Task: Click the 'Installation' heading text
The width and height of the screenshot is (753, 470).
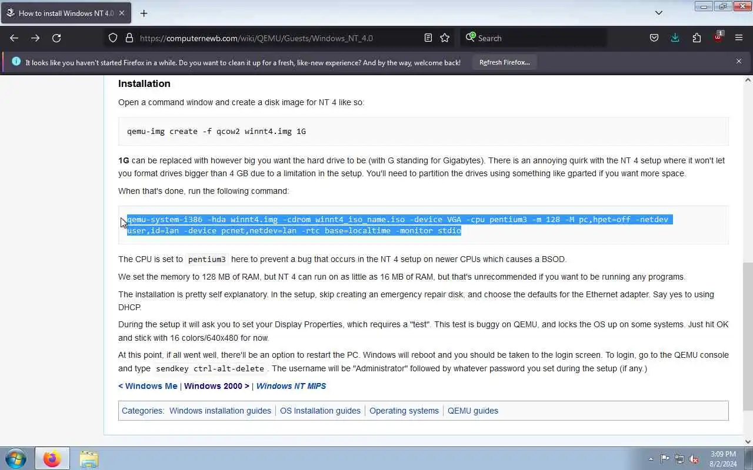Action: point(144,83)
